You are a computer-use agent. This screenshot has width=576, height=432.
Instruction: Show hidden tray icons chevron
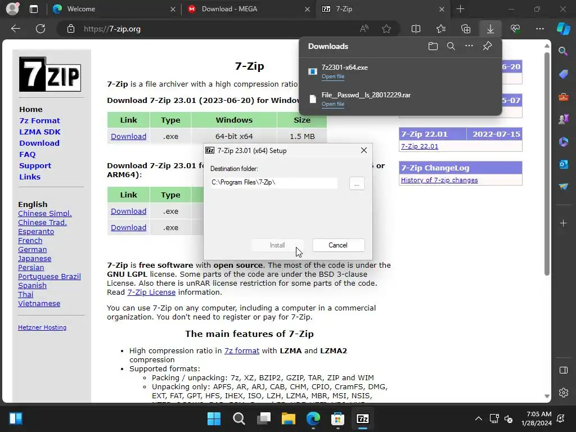coord(478,418)
